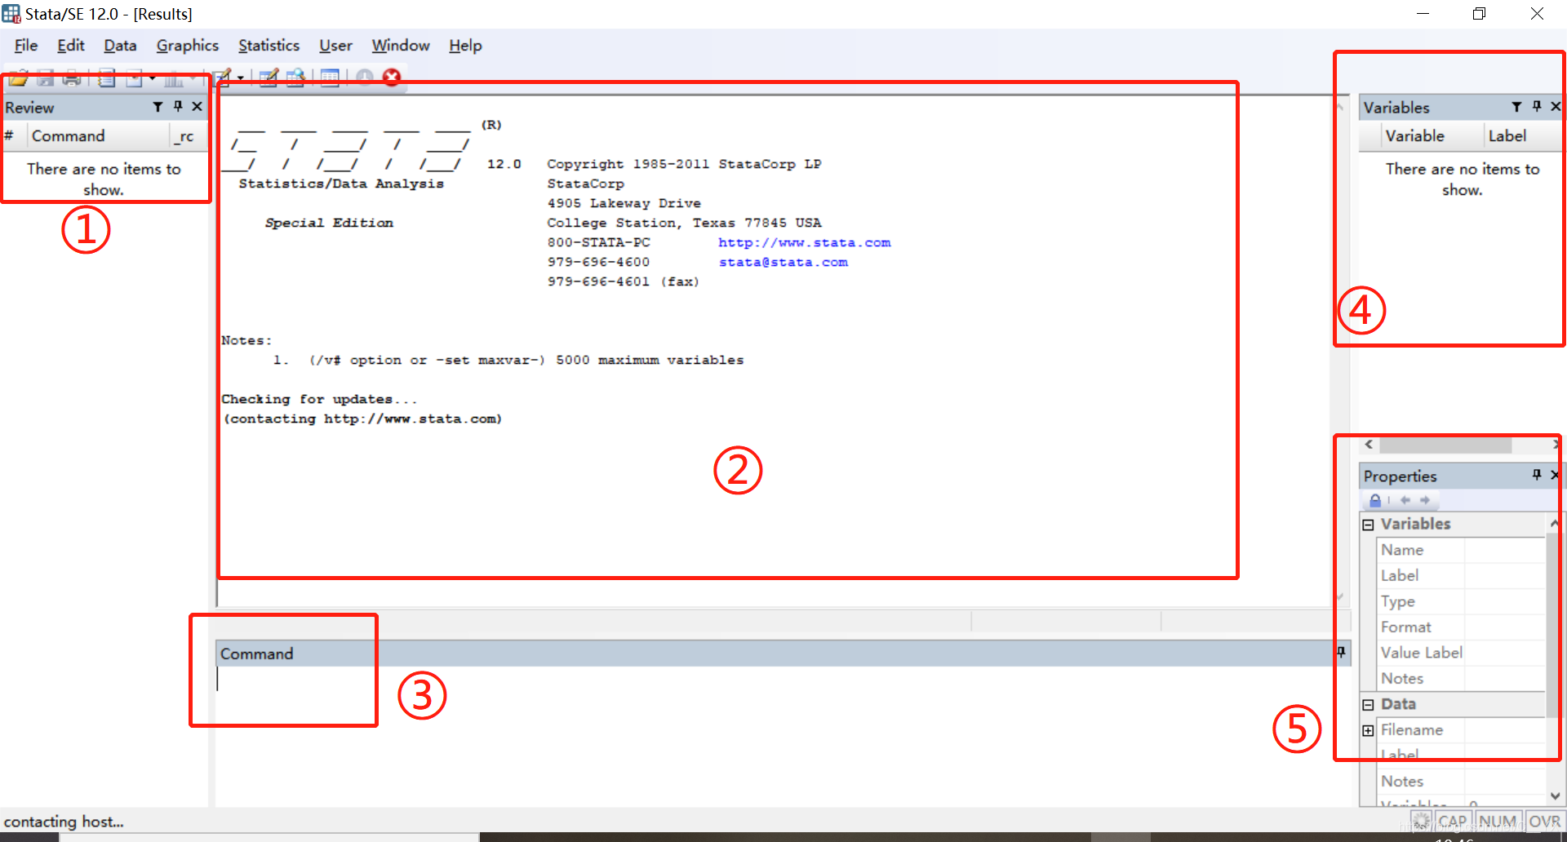This screenshot has height=842, width=1567.
Task: Click the stata@stata.com email link
Action: pos(783,262)
